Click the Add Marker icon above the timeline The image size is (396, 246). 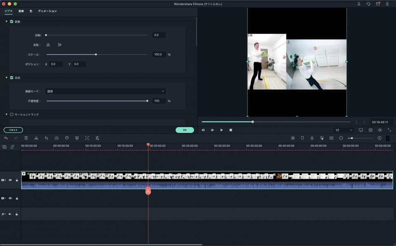coord(302,138)
